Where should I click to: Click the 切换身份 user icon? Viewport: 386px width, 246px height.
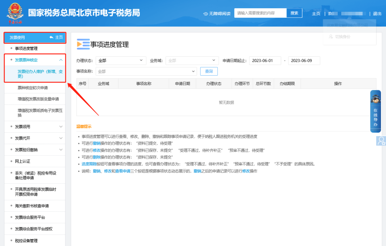331,37
